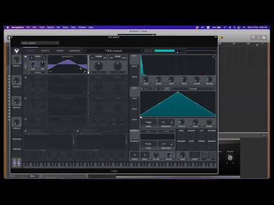
Task: Click the magnifier icon in the envelope display
Action: click(x=213, y=57)
